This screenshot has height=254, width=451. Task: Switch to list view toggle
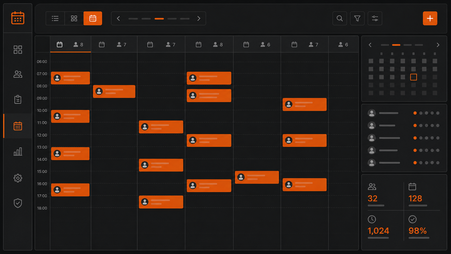click(55, 18)
